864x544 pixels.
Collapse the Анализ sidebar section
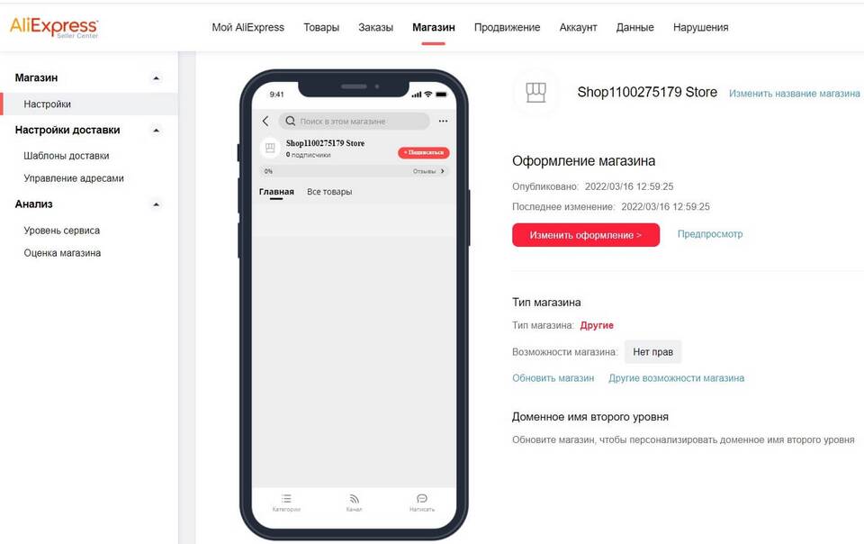(x=157, y=204)
